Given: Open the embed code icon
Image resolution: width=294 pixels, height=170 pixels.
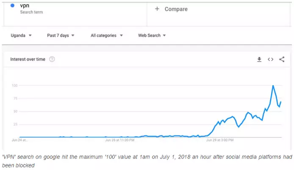Looking at the screenshot, I should pos(270,60).
